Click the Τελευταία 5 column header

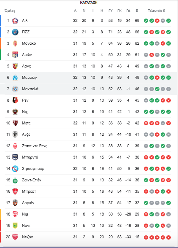tap(157, 11)
